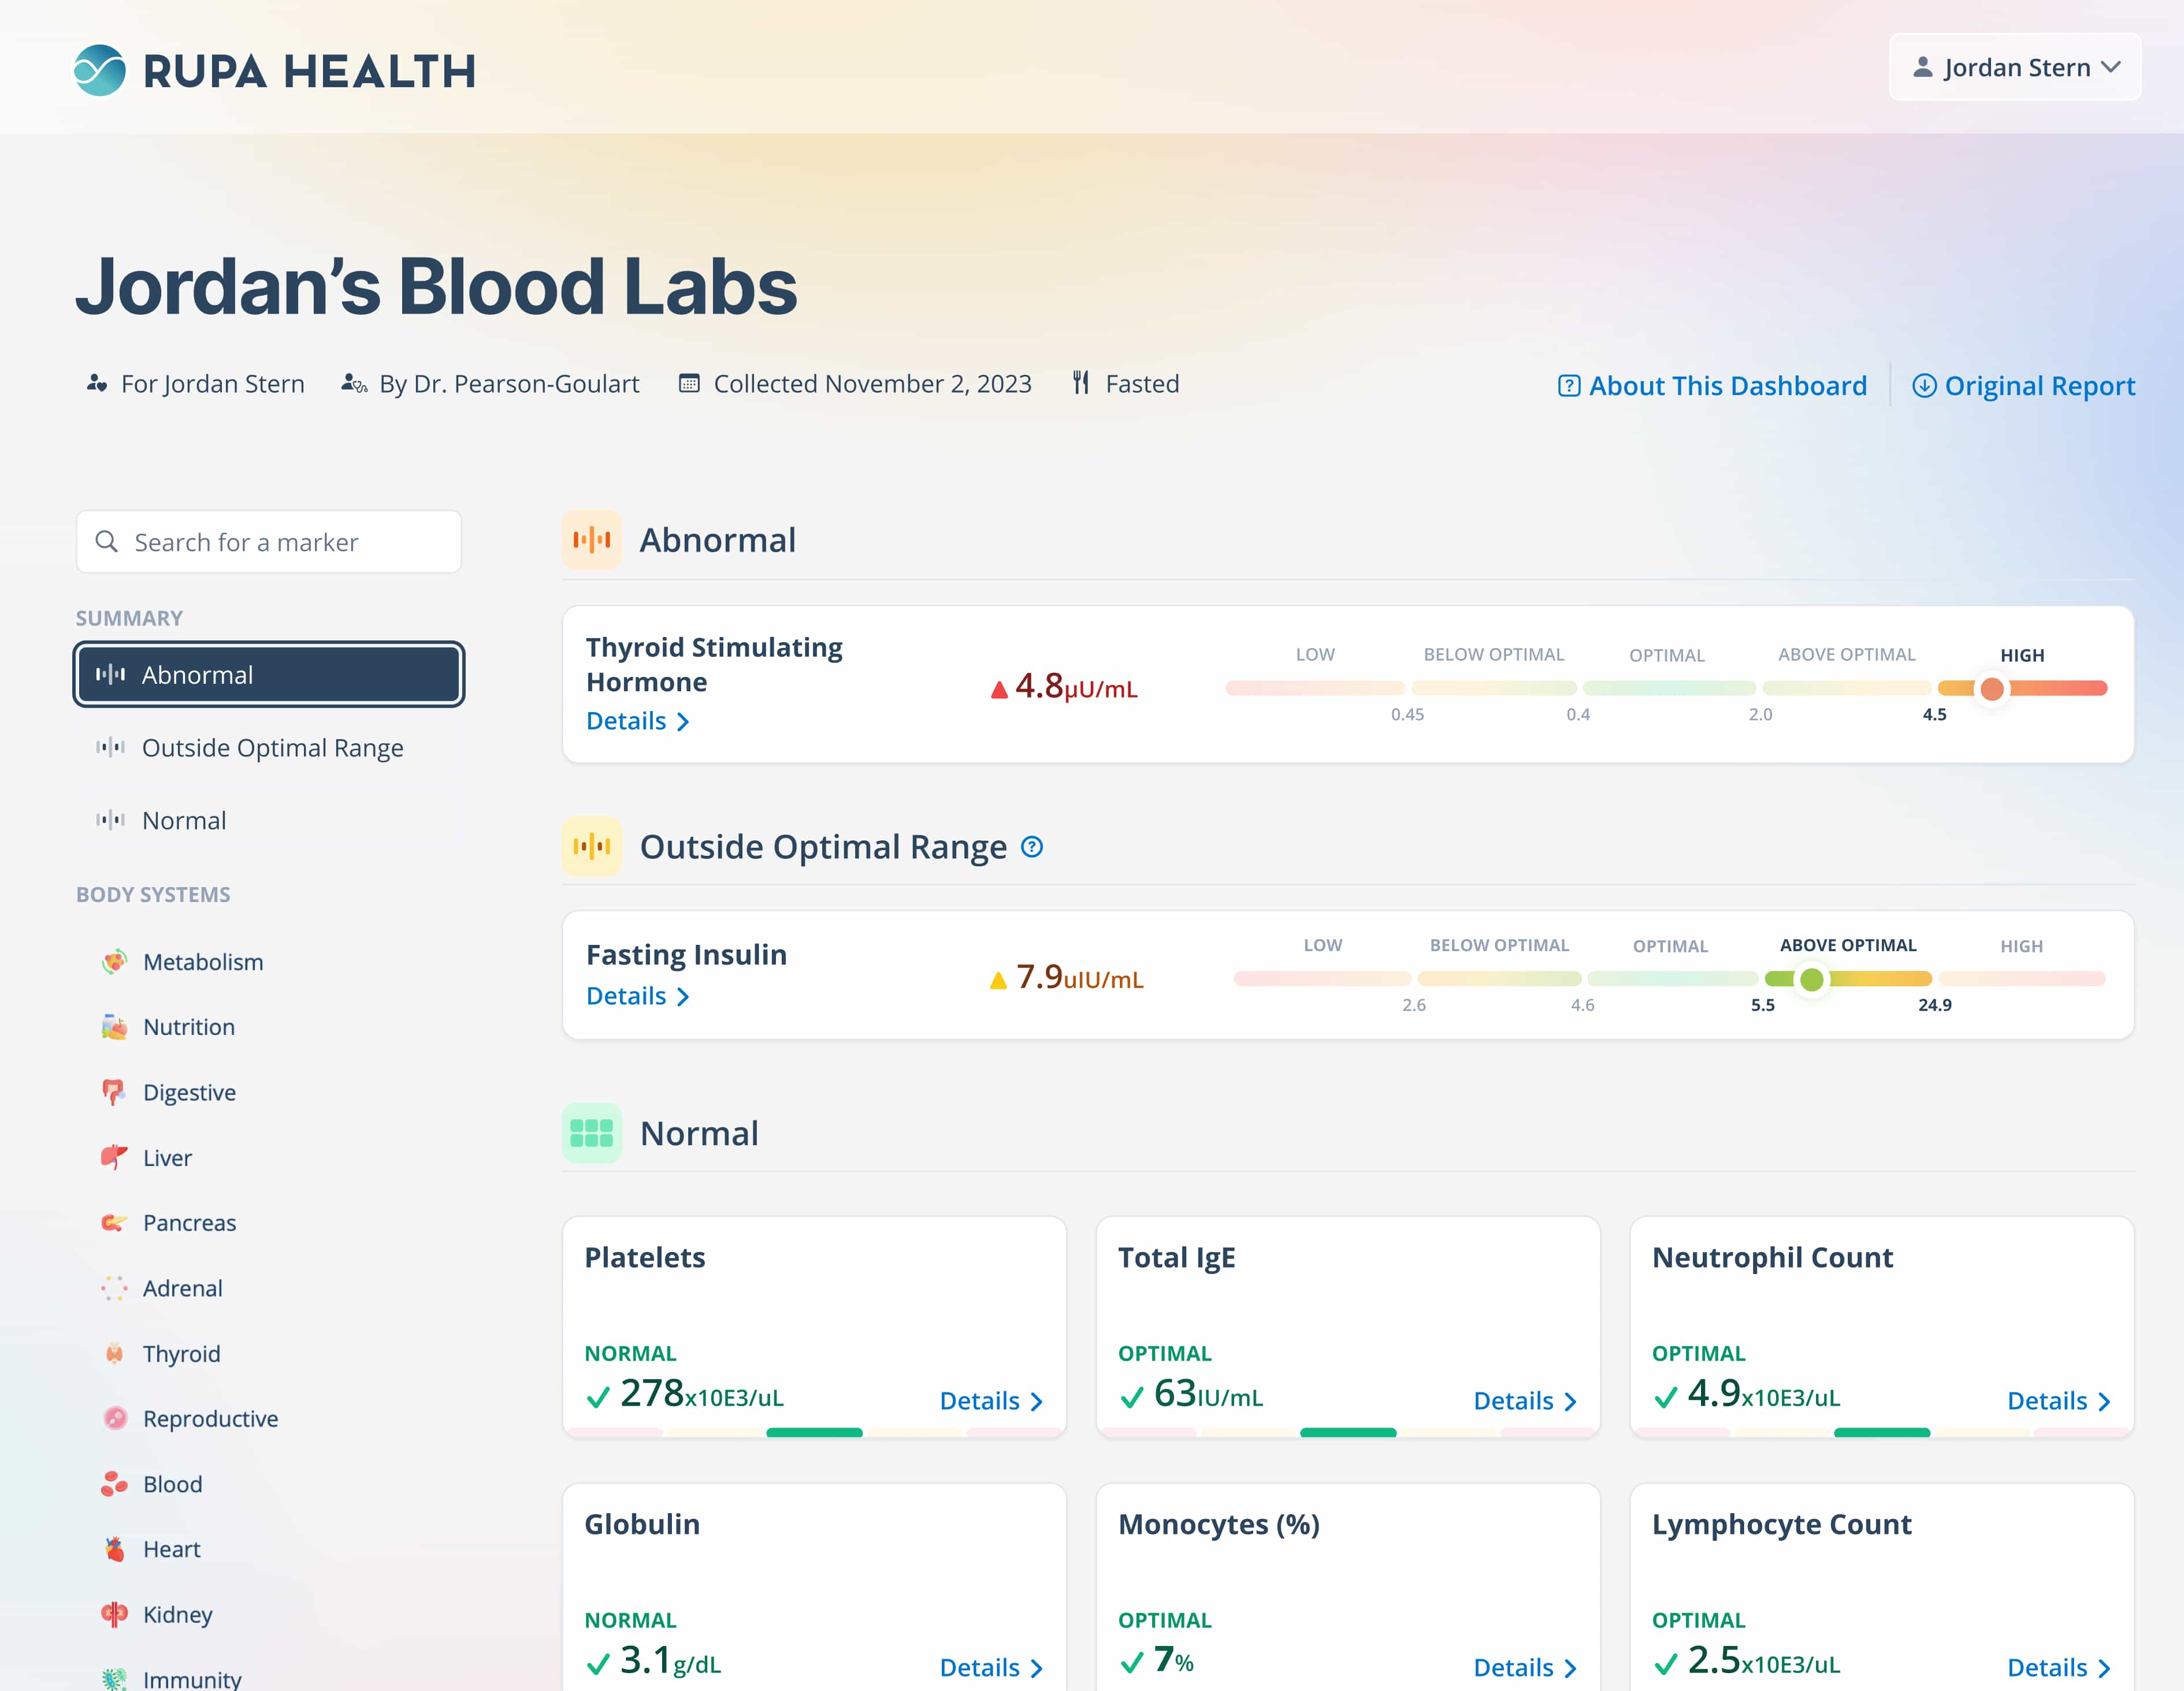Switch to the Normal summary filter

pyautogui.click(x=184, y=820)
